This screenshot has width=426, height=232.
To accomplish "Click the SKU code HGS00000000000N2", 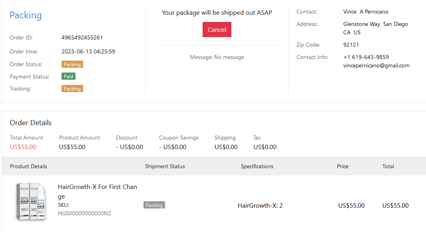I will (84, 213).
